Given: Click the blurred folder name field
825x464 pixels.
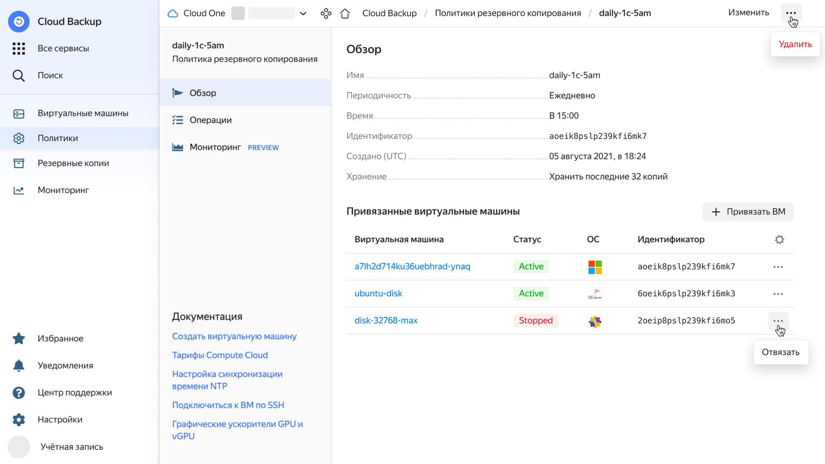Looking at the screenshot, I should [271, 13].
